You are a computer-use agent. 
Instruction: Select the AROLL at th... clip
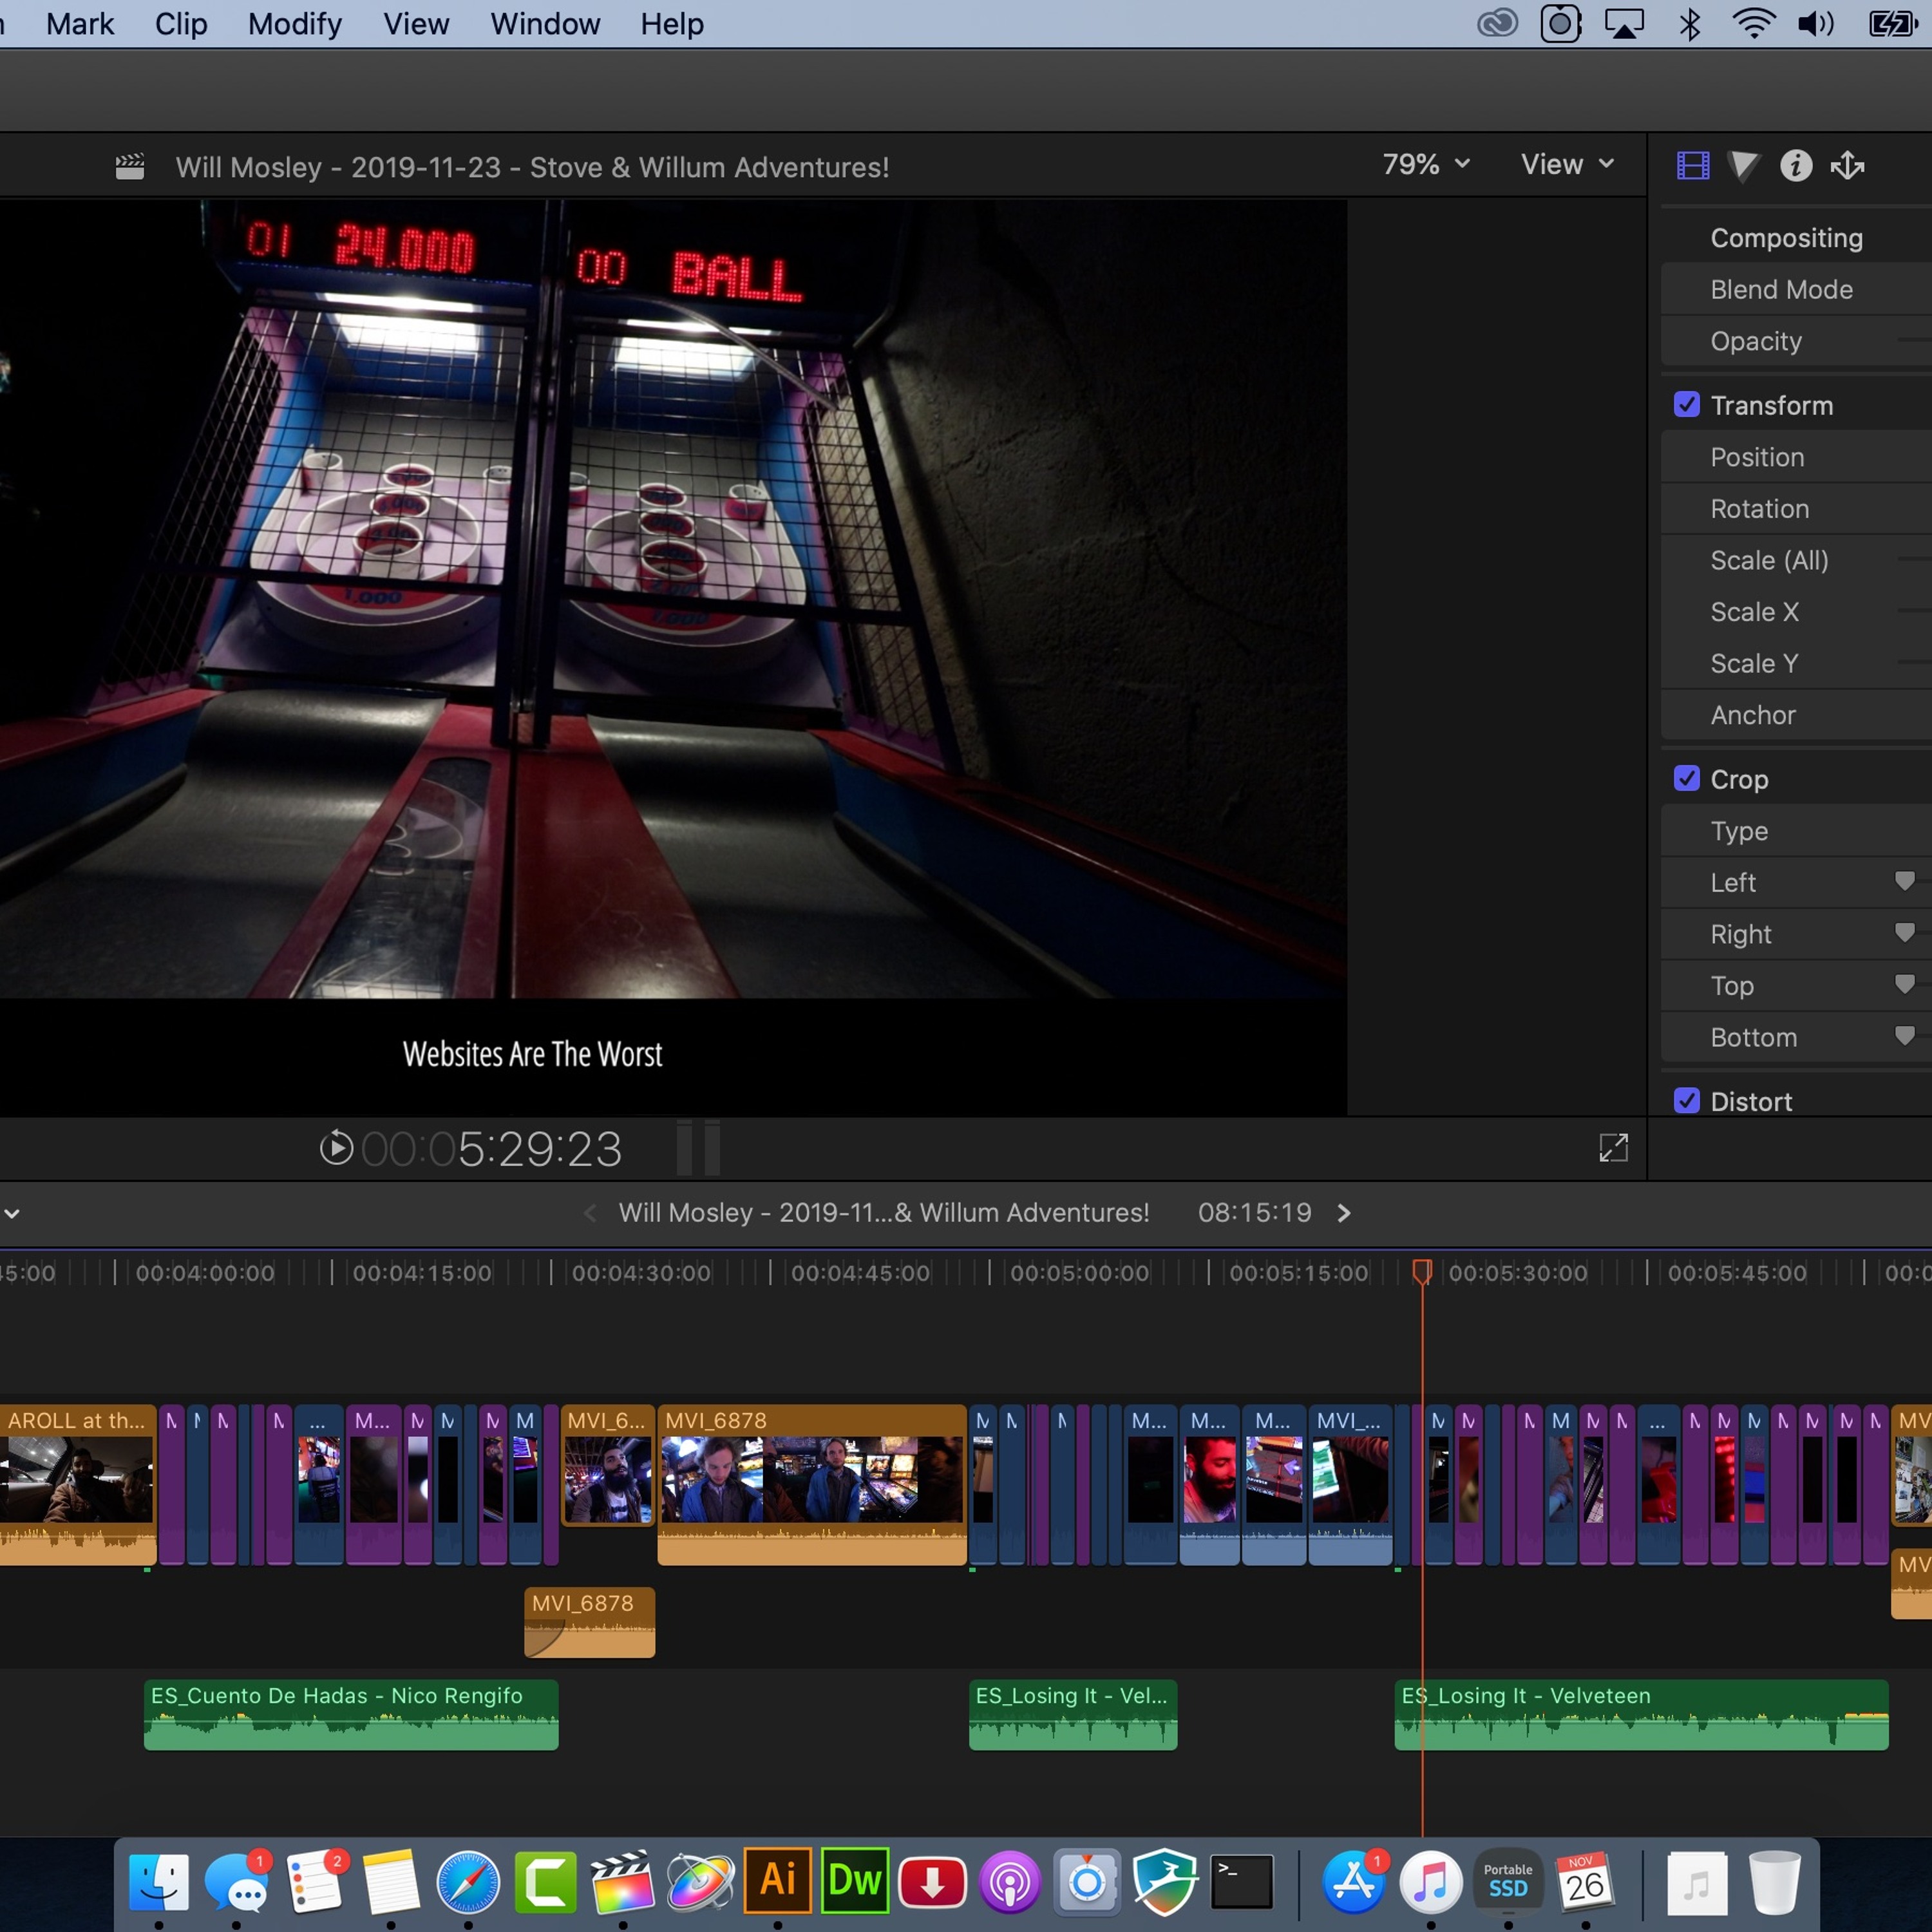78,1484
